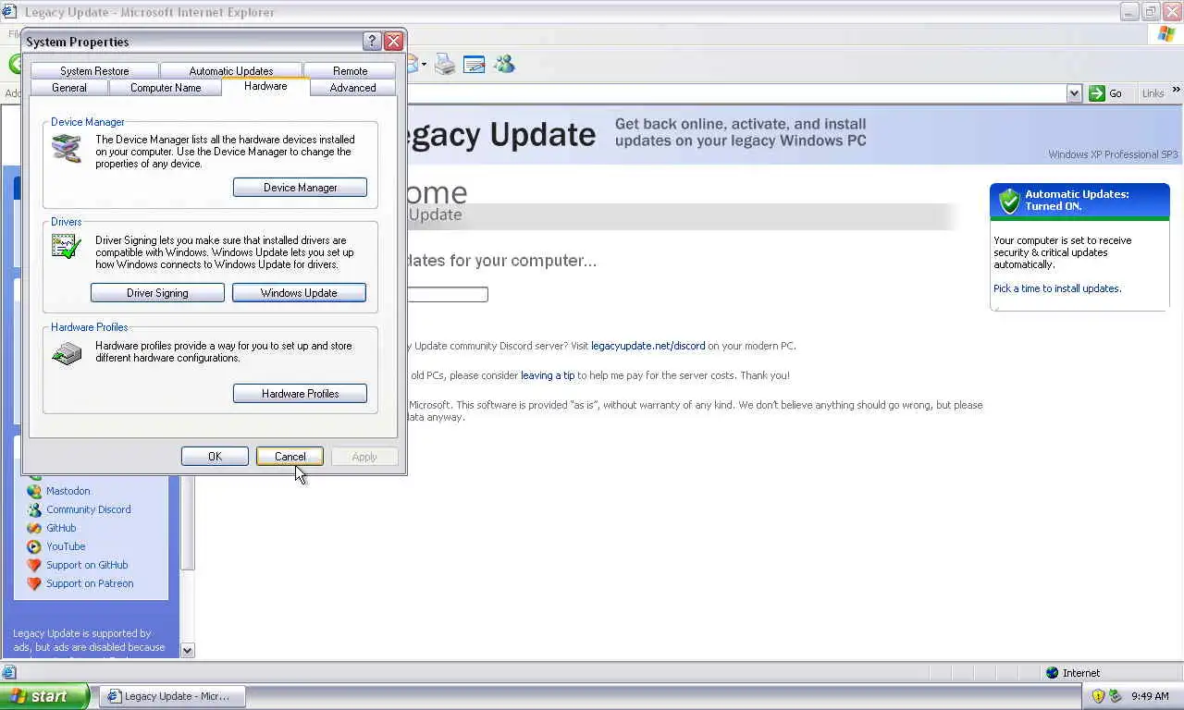Click the update-check progress bar
The width and height of the screenshot is (1184, 710).
click(x=448, y=294)
